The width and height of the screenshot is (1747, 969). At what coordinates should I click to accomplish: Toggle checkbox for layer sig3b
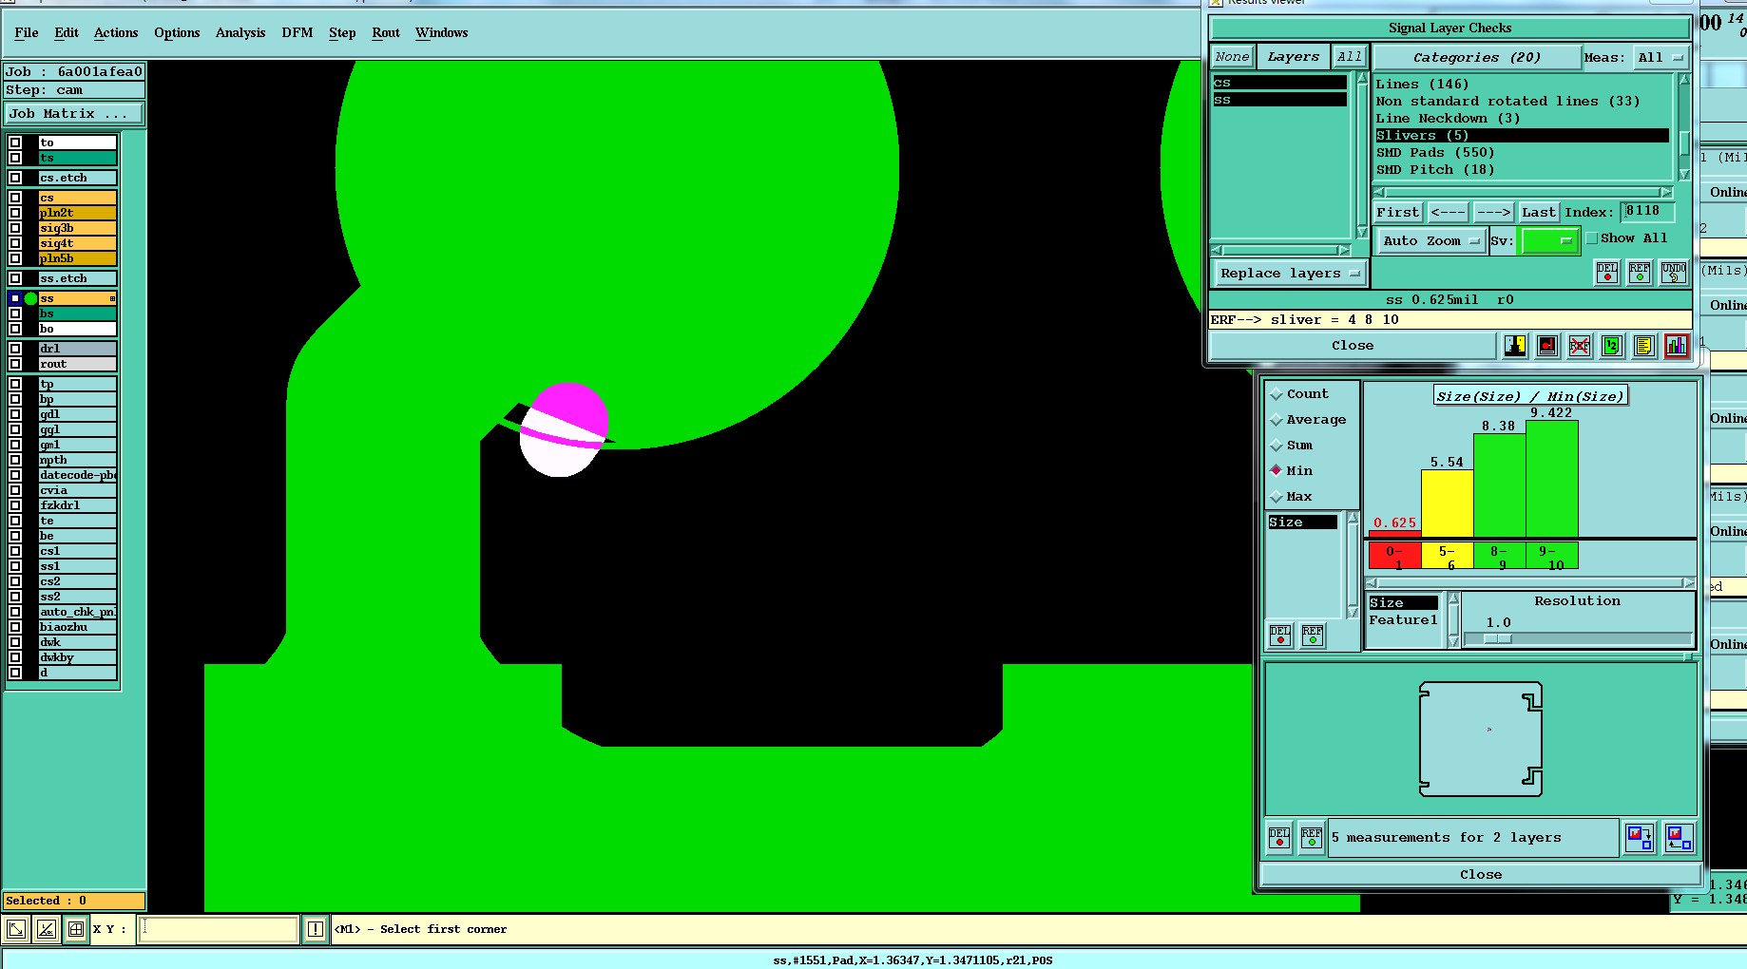(15, 228)
